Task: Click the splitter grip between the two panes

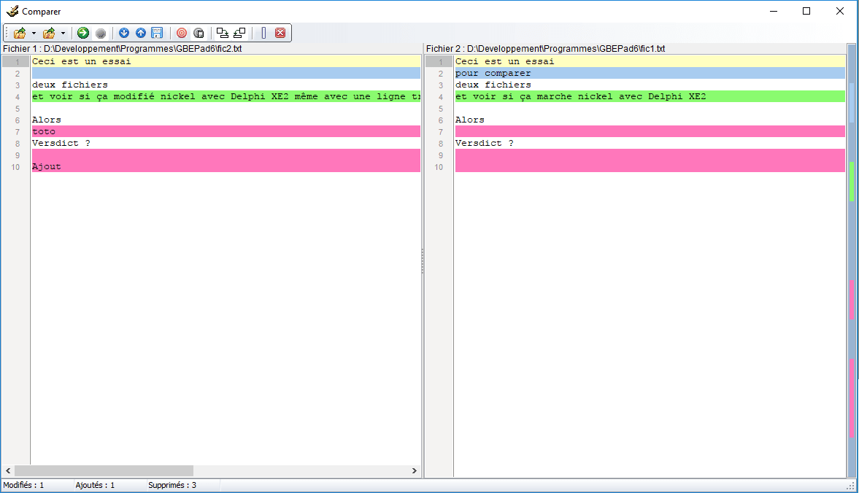Action: (423, 261)
